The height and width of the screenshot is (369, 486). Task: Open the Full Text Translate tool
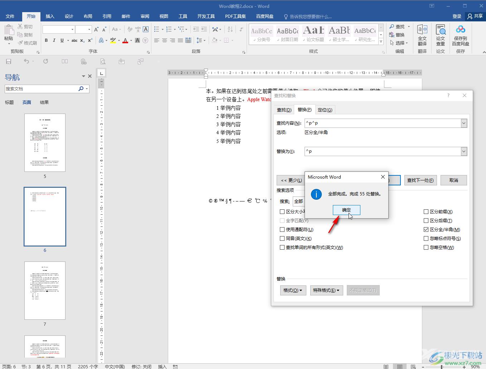tap(422, 35)
